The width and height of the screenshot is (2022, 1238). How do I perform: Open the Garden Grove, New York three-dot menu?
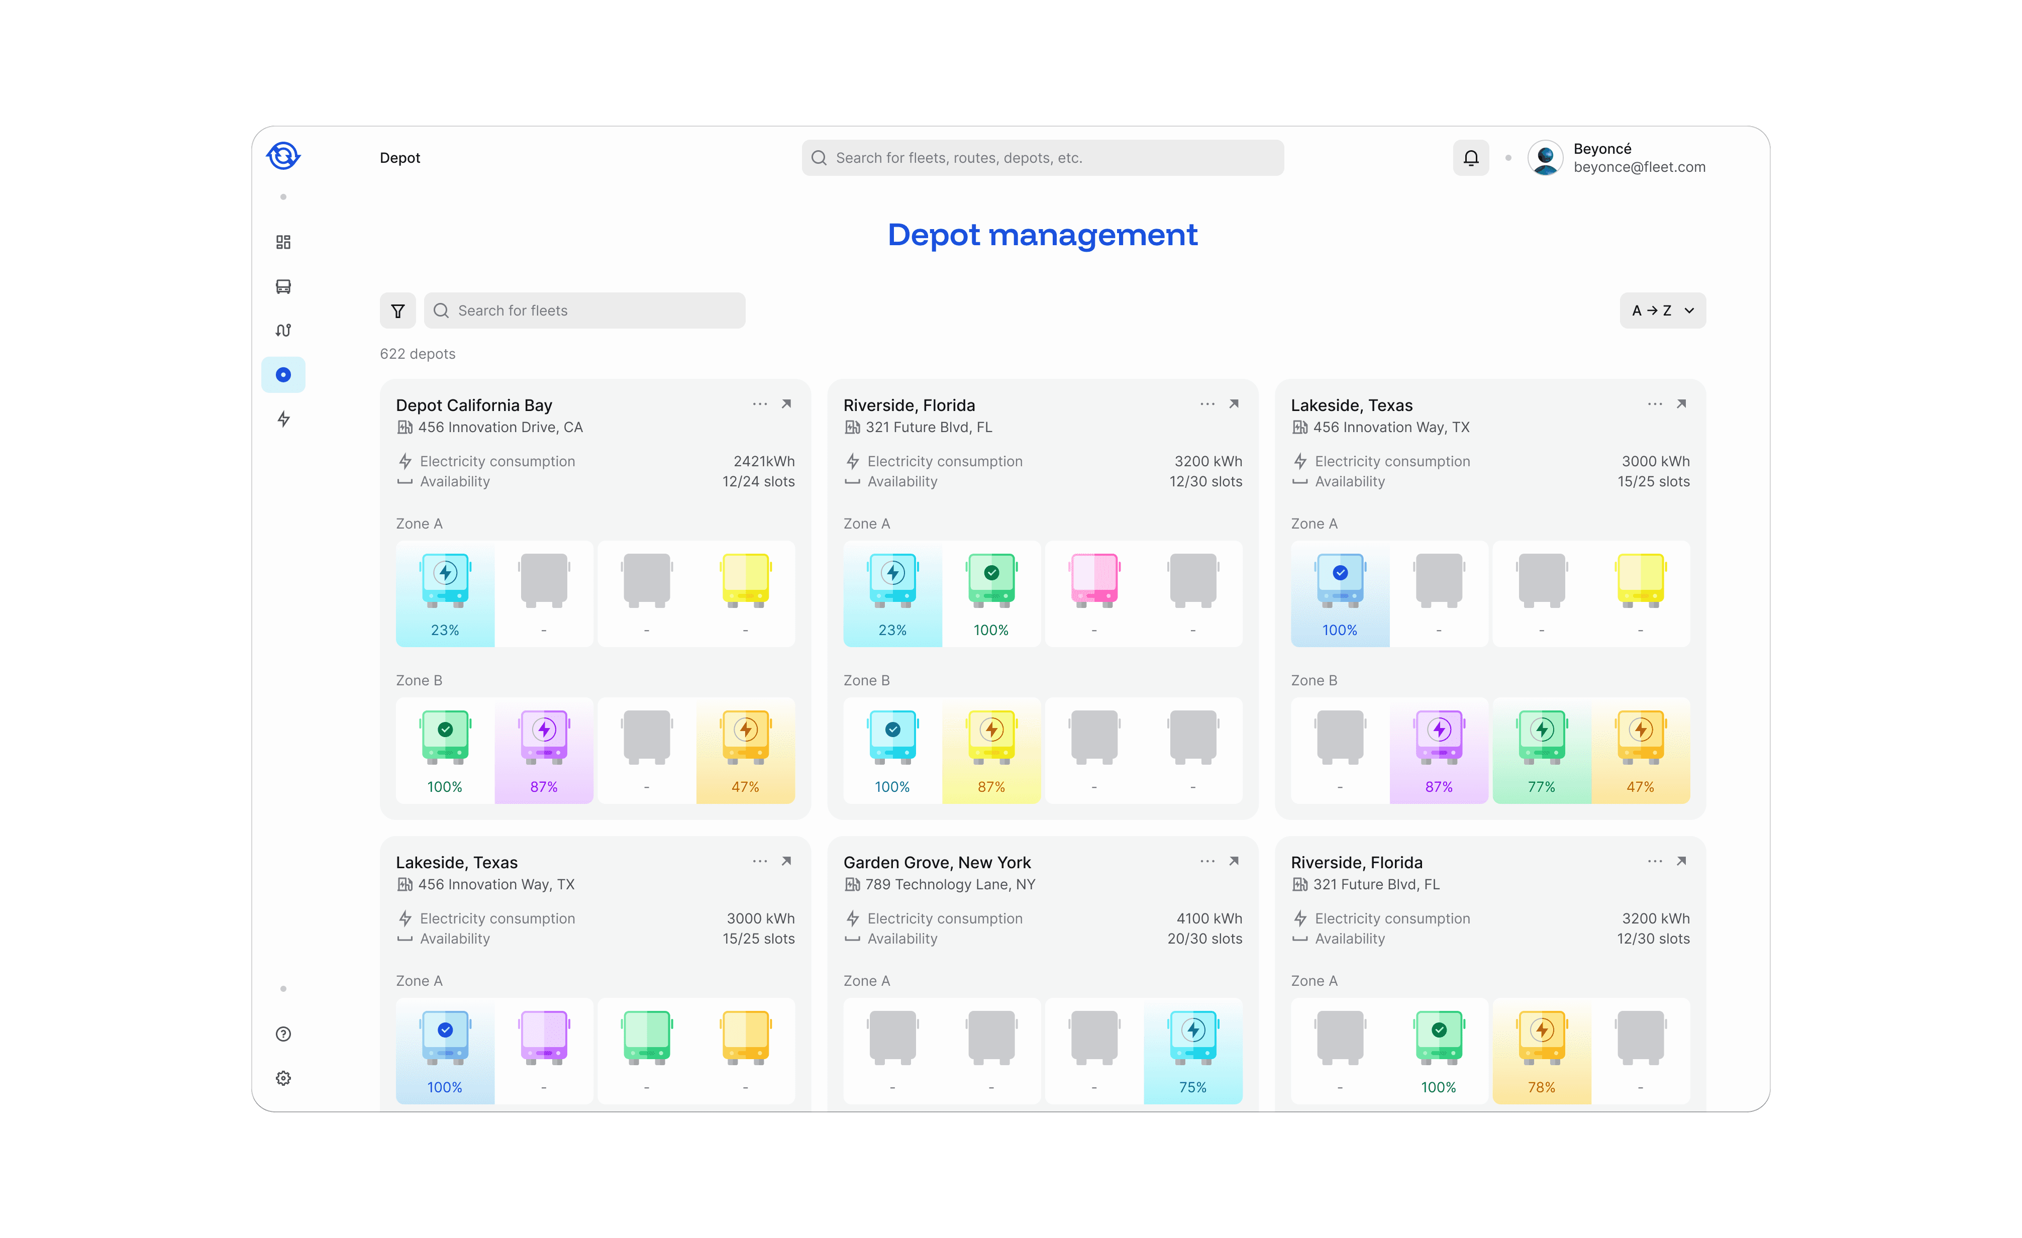pyautogui.click(x=1207, y=861)
